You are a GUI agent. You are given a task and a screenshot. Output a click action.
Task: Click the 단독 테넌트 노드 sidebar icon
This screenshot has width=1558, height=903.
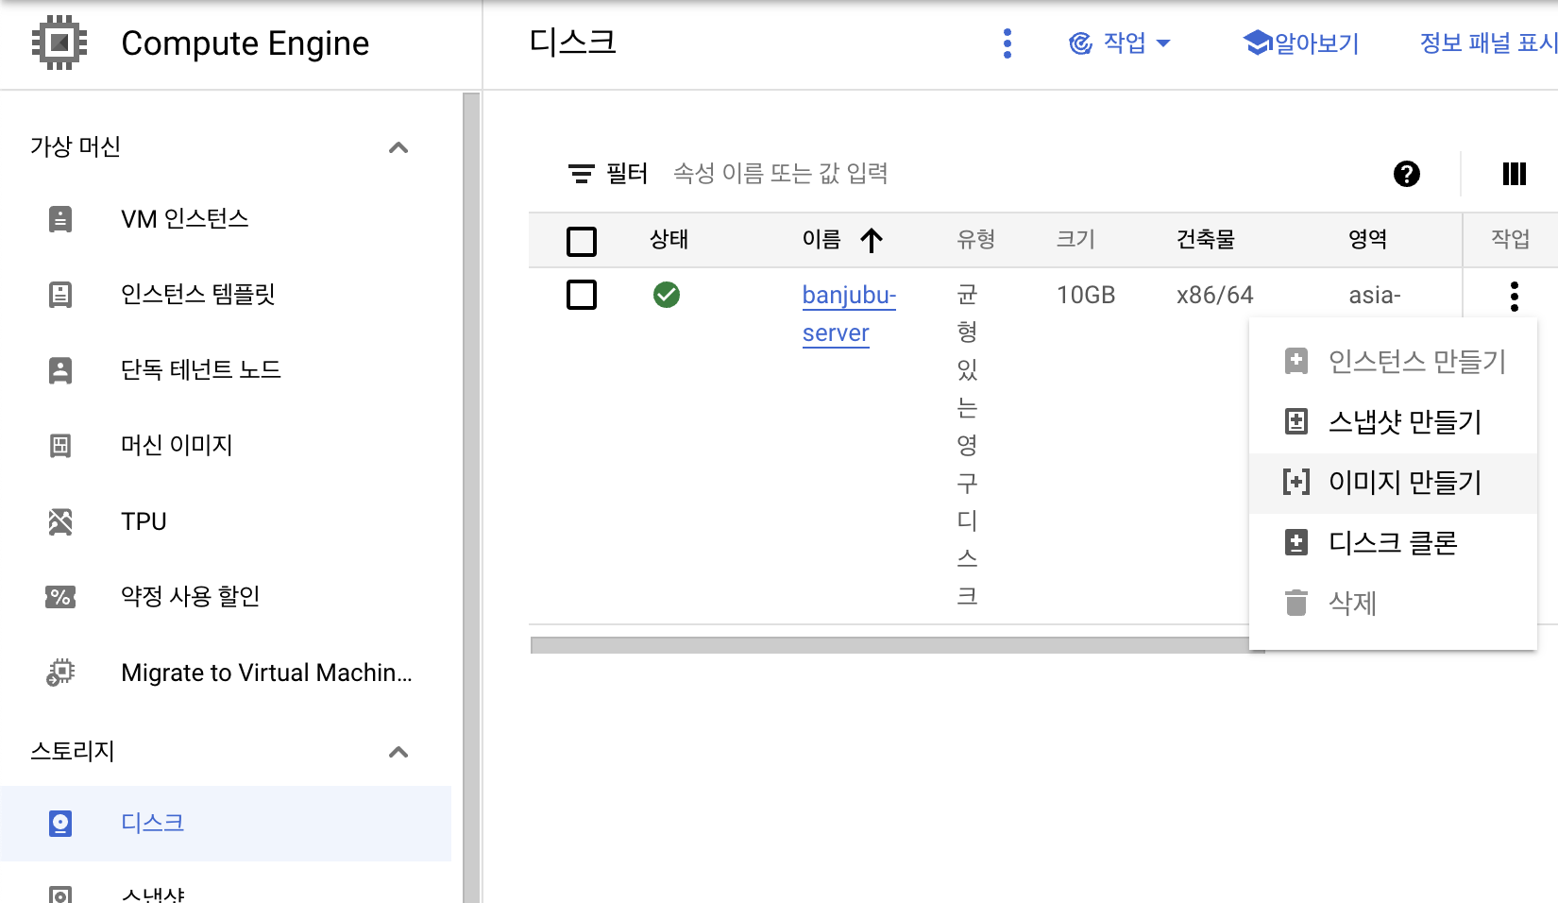click(60, 370)
